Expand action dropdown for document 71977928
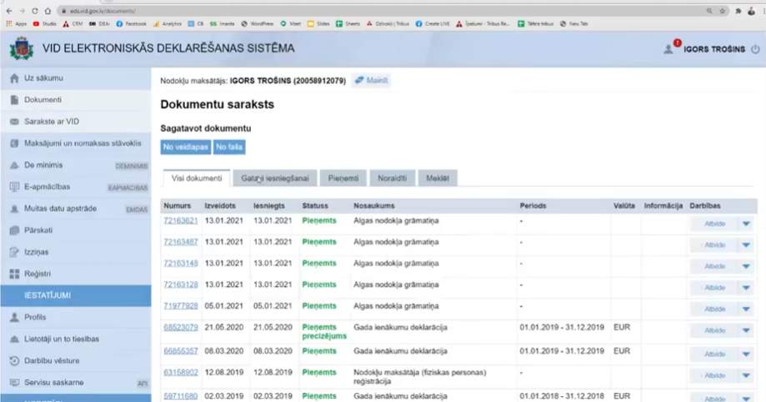 tap(746, 308)
